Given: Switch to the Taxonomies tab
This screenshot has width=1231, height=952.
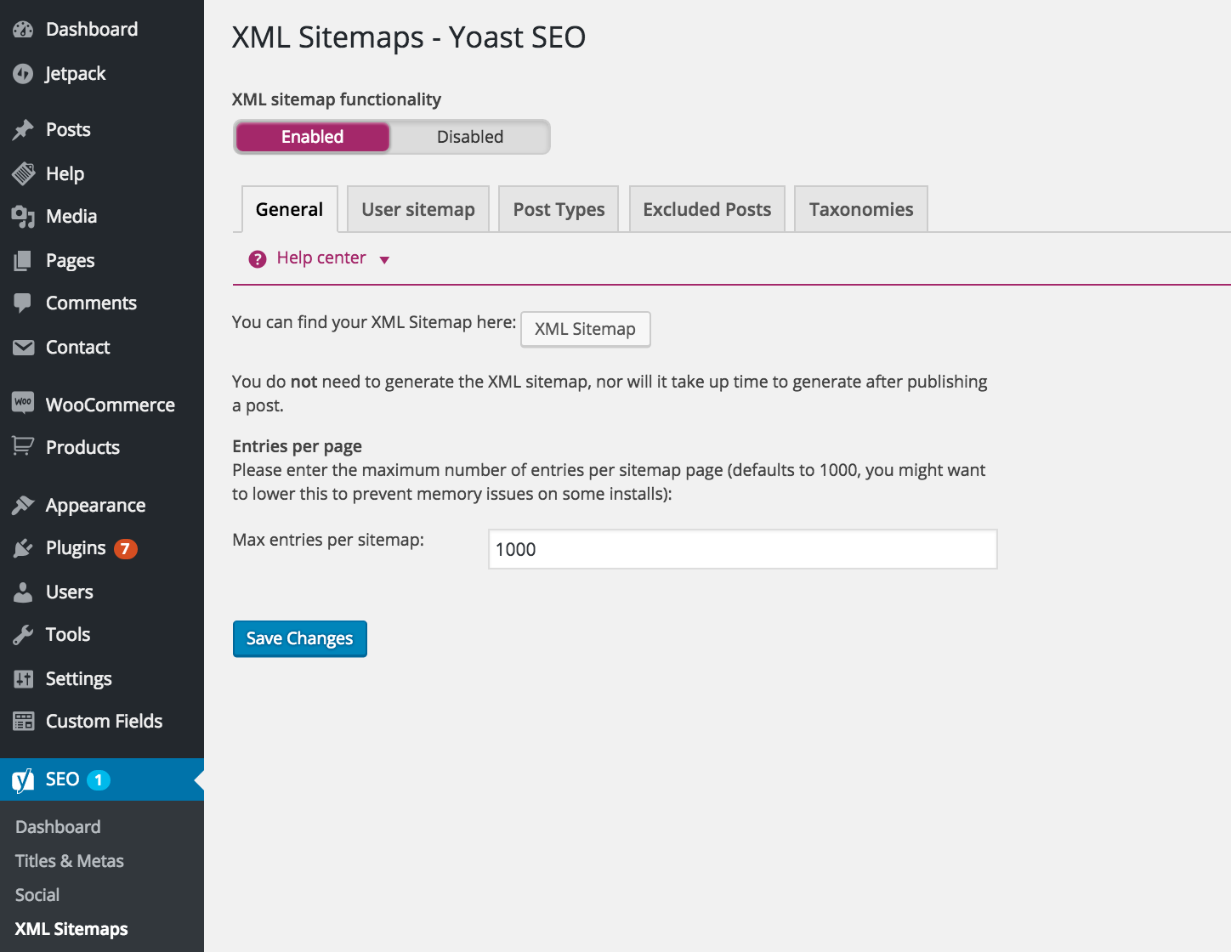Looking at the screenshot, I should point(861,209).
